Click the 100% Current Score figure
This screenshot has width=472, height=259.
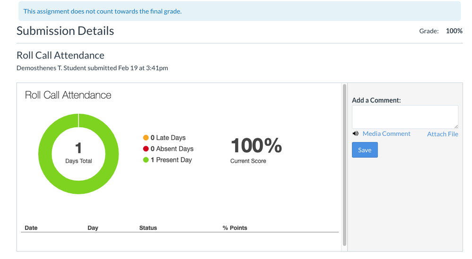tap(256, 146)
